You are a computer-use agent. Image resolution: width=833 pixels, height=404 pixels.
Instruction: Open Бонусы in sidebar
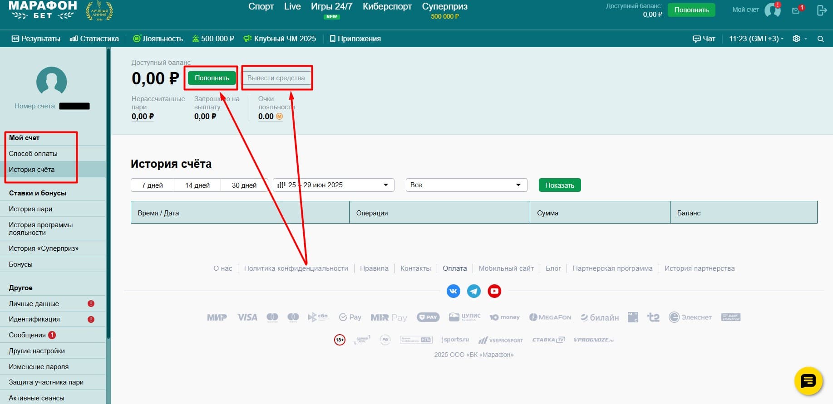(x=53, y=264)
